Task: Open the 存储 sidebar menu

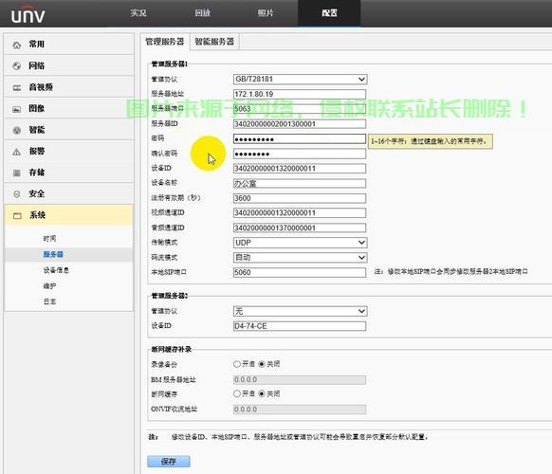Action: click(x=69, y=173)
